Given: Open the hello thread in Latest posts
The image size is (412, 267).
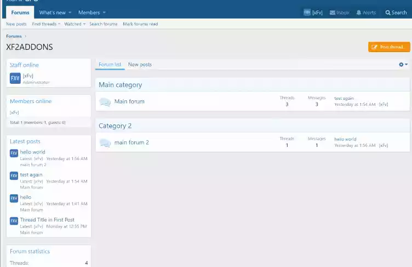Looking at the screenshot, I should pyautogui.click(x=26, y=197).
